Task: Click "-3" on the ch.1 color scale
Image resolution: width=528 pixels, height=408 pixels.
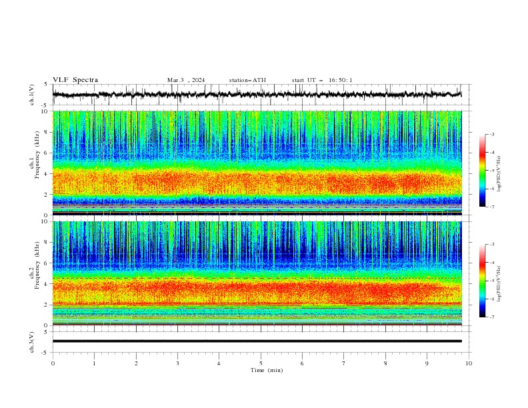Action: (x=491, y=134)
